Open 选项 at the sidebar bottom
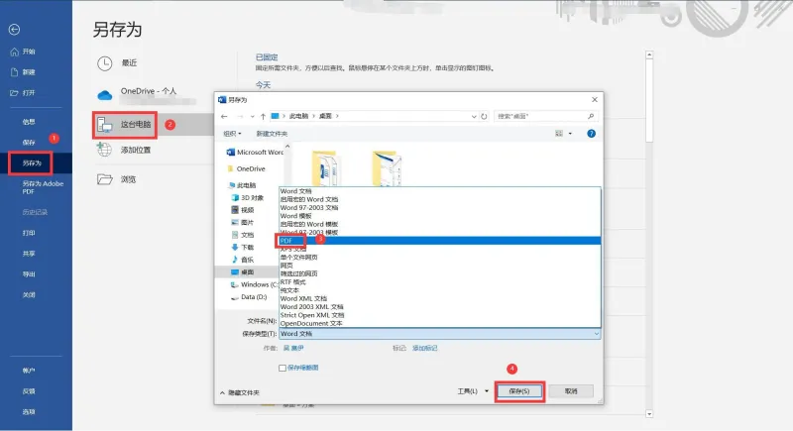 [x=29, y=412]
